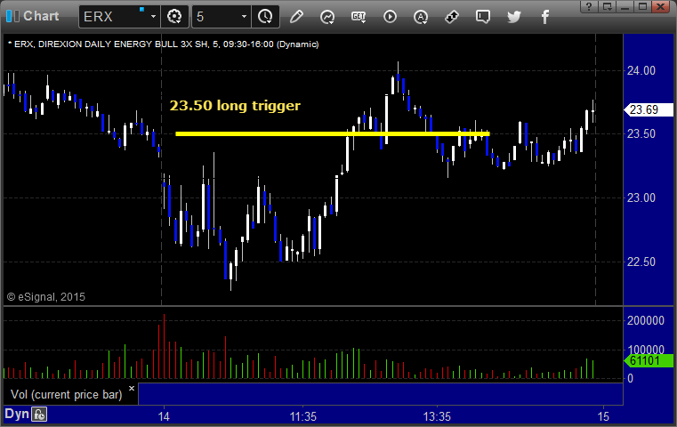
Task: Select the yellow 23.50 trigger line
Action: point(333,133)
